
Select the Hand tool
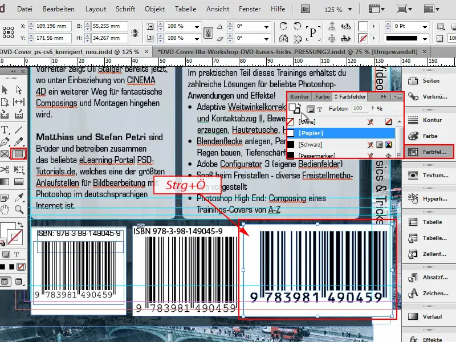click(x=5, y=209)
